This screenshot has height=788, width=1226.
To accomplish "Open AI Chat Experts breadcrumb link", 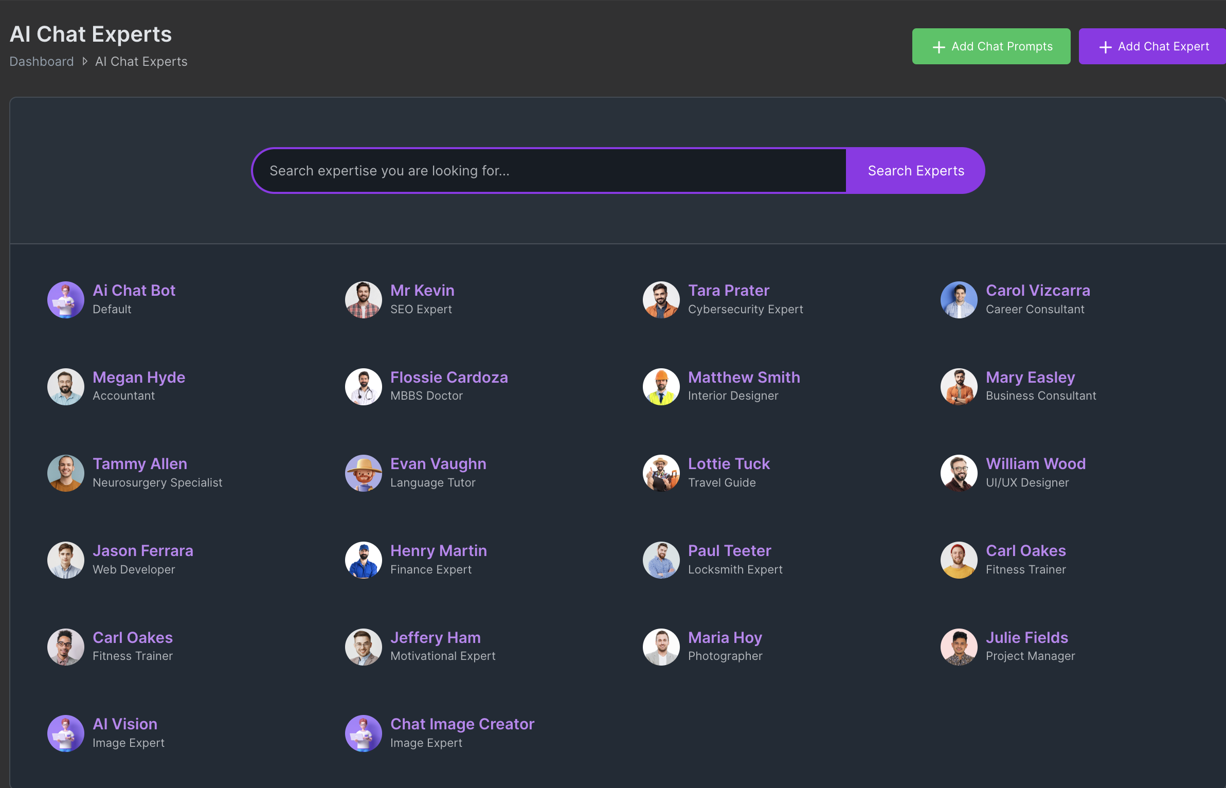I will (140, 61).
